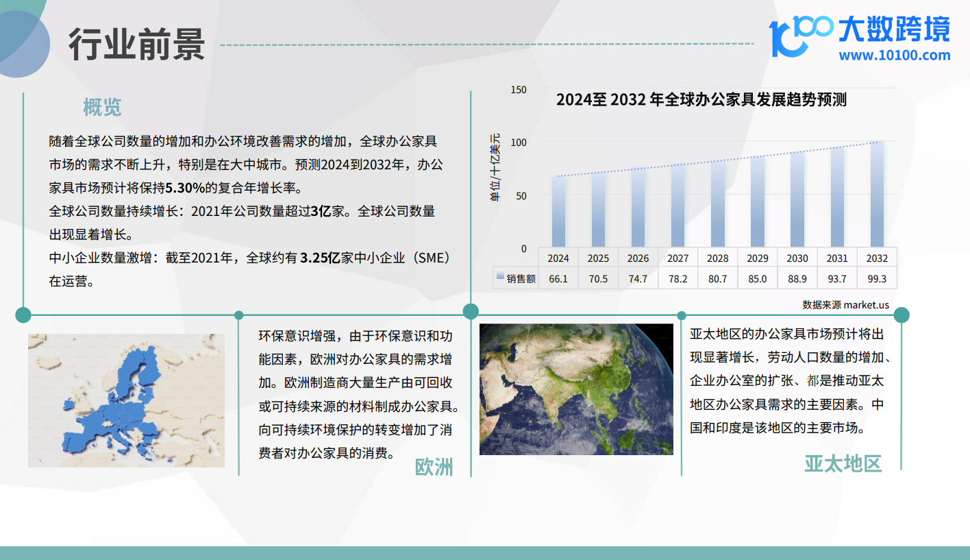Viewport: 970px width, 560px height.
Task: Click the bold 3.25亿 SME figure
Action: click(320, 258)
